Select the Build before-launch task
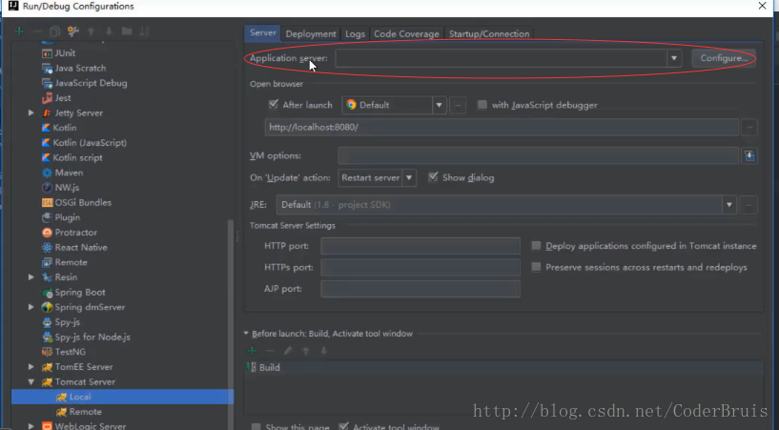The width and height of the screenshot is (779, 430). [502, 367]
